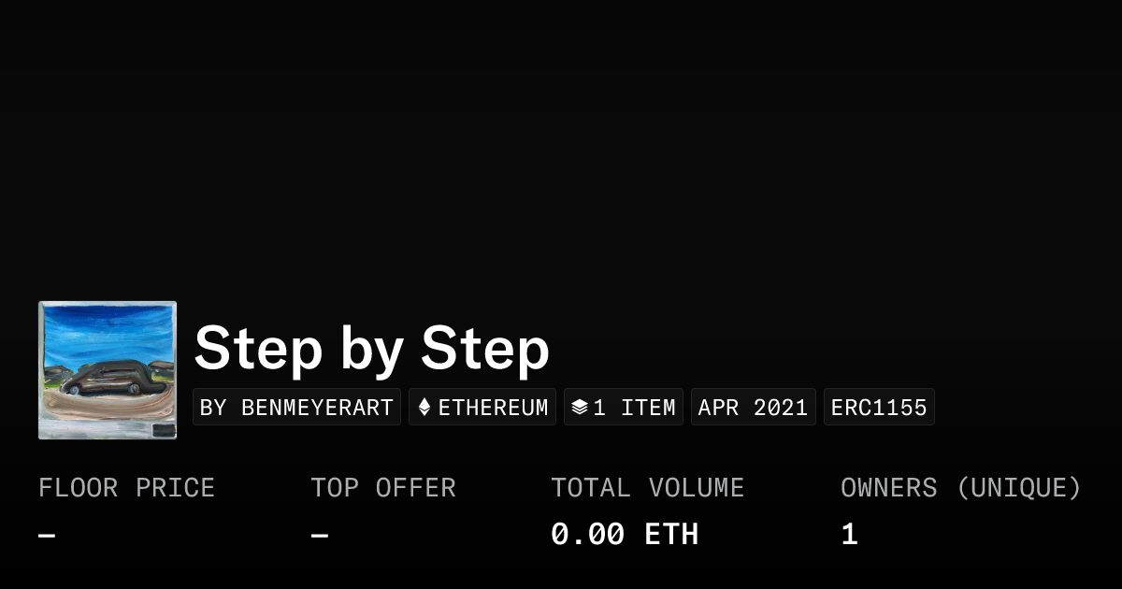Click the 0.00 ETH volume value

[x=625, y=535]
